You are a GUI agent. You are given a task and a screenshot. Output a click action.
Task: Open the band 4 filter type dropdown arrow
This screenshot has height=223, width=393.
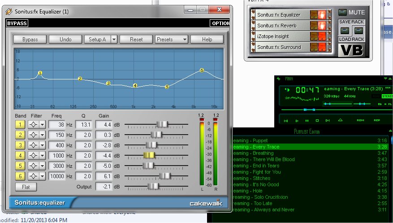click(43, 156)
